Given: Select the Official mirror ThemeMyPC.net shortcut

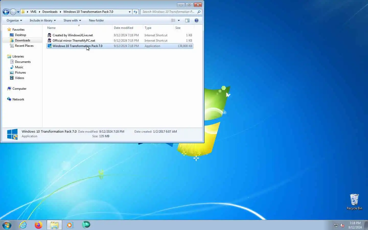Looking at the screenshot, I should [x=74, y=41].
